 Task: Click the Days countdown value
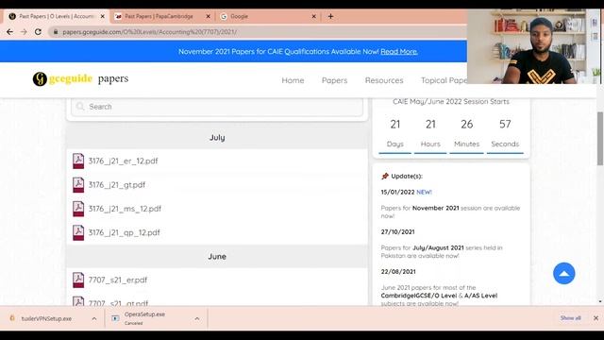[x=395, y=125]
